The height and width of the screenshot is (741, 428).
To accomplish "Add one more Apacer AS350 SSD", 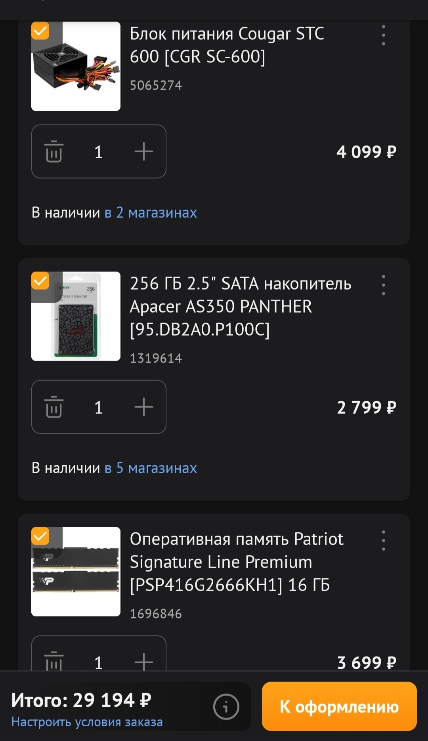I will pos(143,407).
